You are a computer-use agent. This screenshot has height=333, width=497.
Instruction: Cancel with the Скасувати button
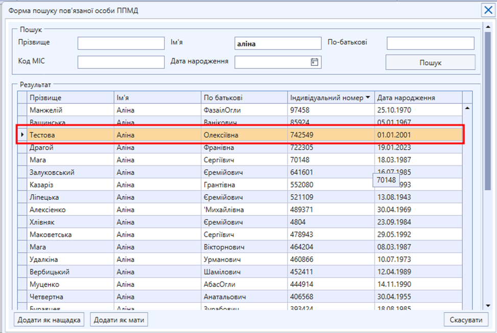(x=466, y=320)
